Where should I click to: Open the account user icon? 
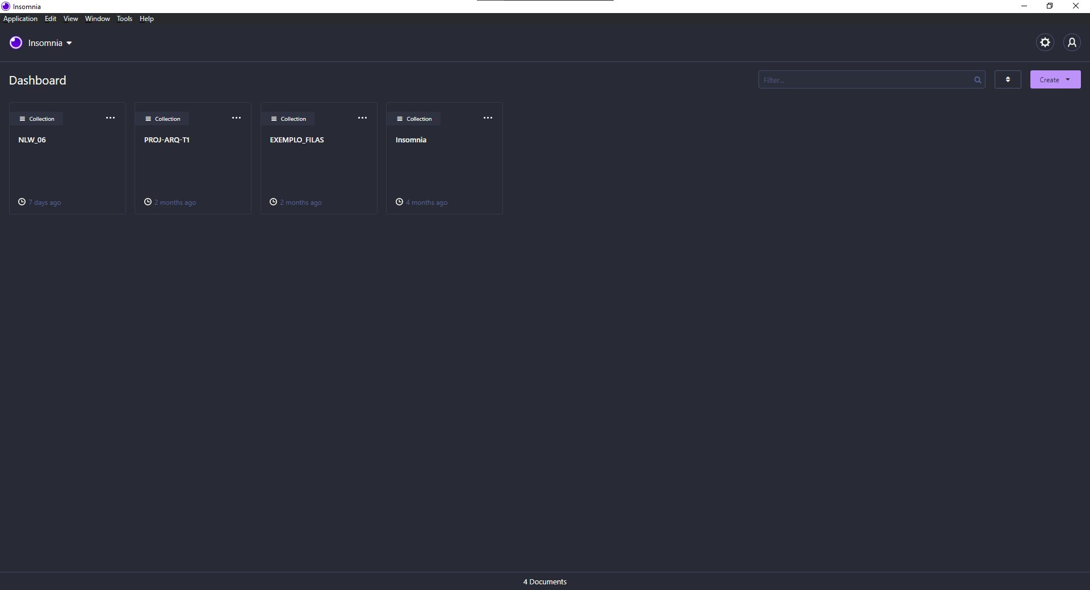click(1072, 43)
